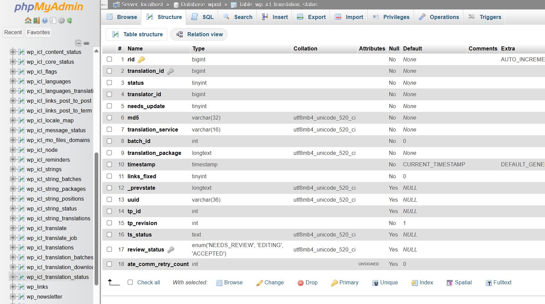Screen dimensions: 545x304
Task: Click the navigation scrollbar up arrow
Action: click(x=96, y=51)
